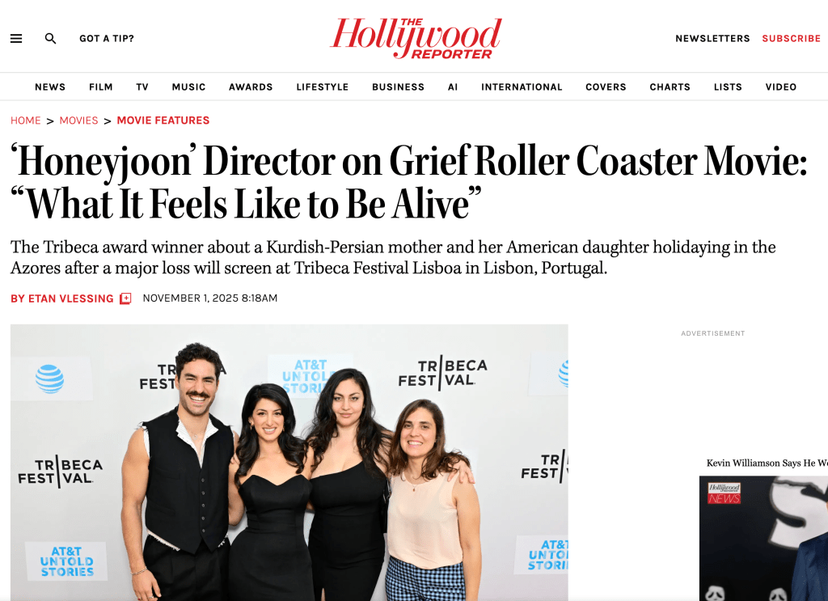Open the Kevin Williamson video thumbnail
828x601 pixels.
tap(763, 538)
